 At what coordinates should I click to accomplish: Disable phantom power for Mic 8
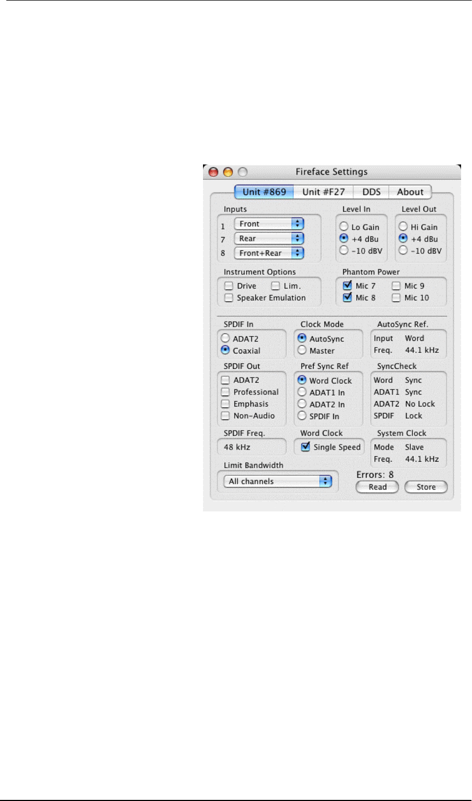click(x=347, y=297)
